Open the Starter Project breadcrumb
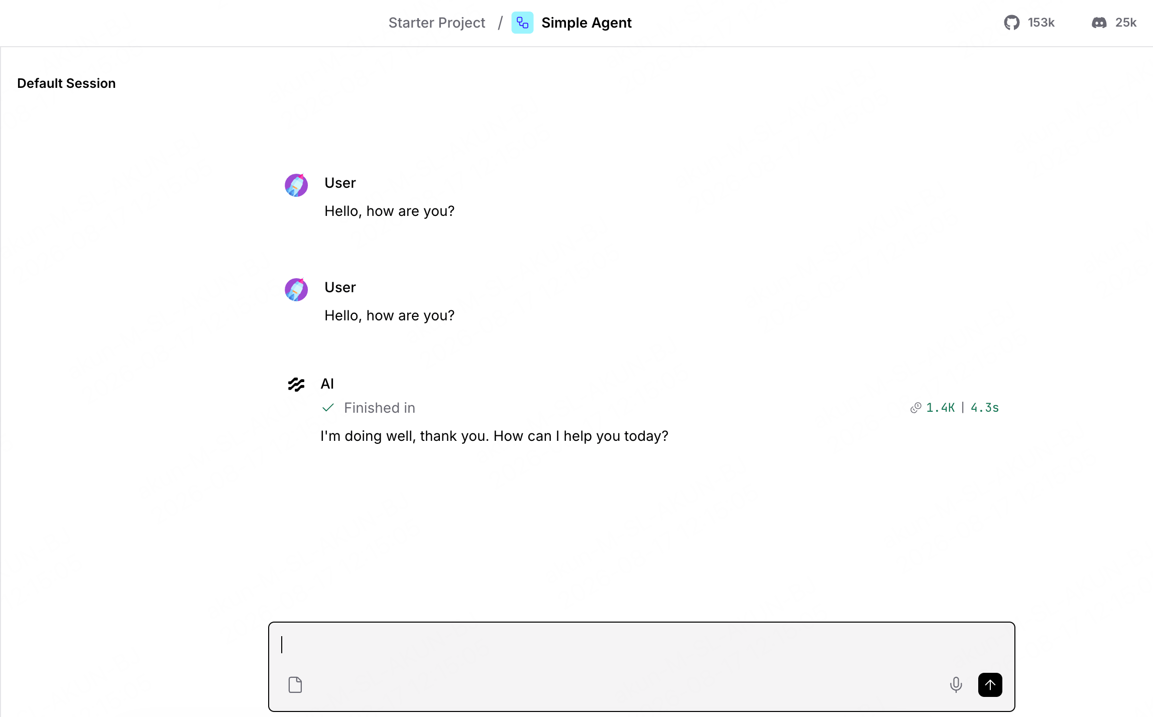1153x717 pixels. point(437,23)
